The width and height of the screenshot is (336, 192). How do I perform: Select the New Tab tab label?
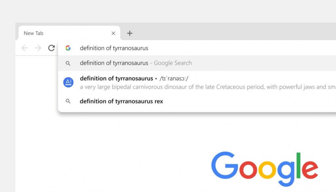pos(33,33)
